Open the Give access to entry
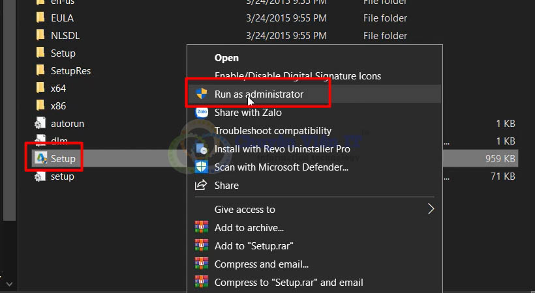Image resolution: width=535 pixels, height=293 pixels. point(245,210)
